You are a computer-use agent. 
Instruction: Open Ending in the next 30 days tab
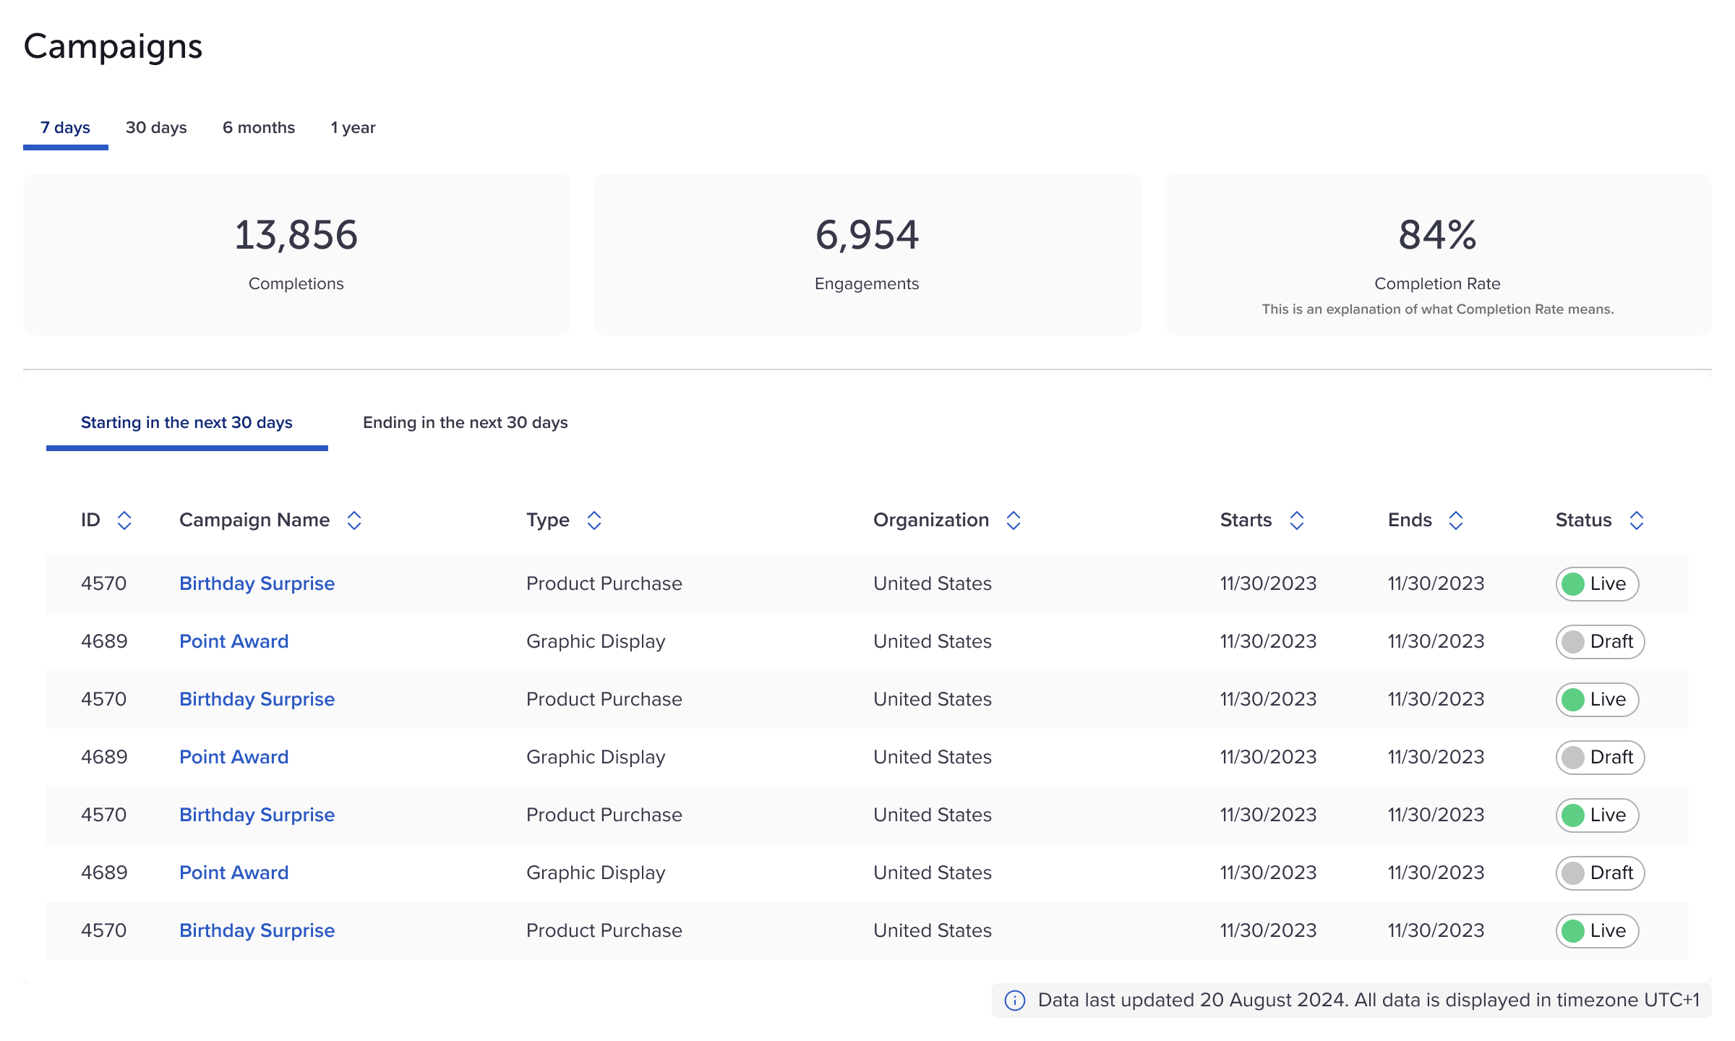(465, 423)
